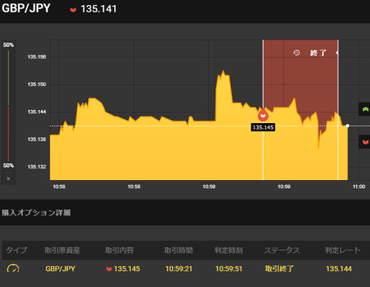The image size is (370, 287).
Task: Click the 取引時間 column header
Action: pos(179,250)
